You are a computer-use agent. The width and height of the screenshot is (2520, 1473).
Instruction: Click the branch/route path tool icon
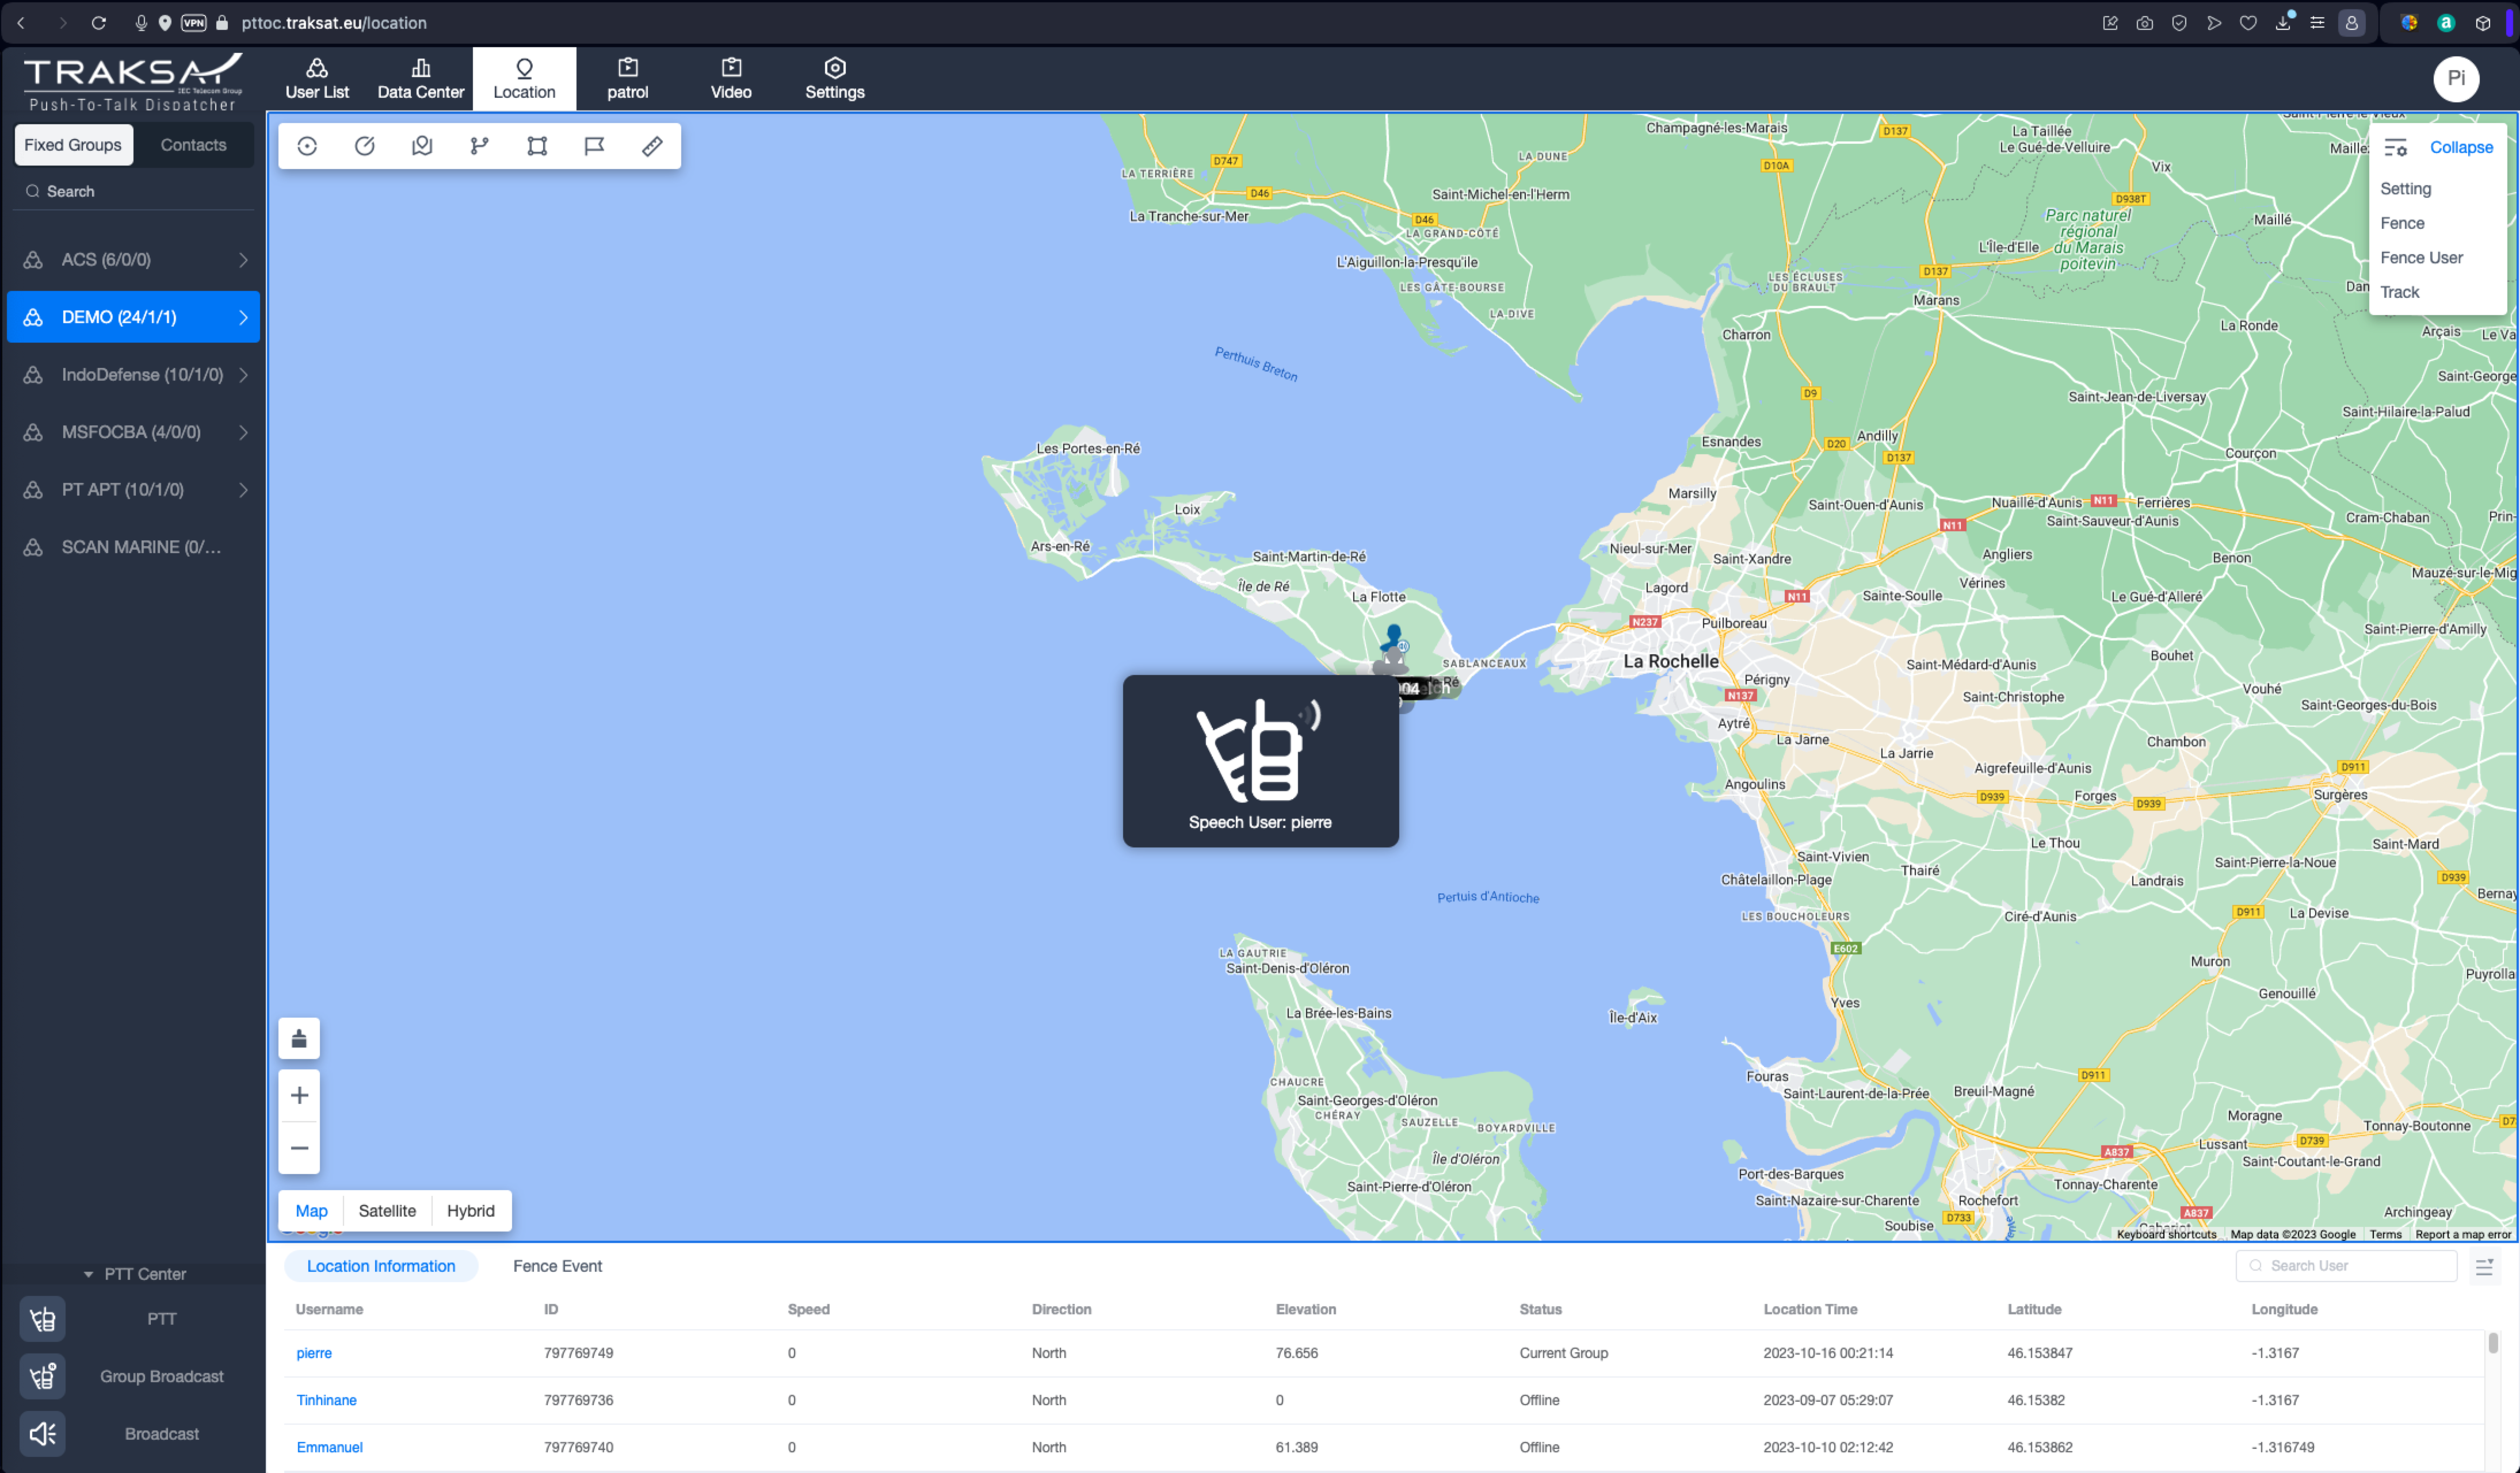coord(479,147)
